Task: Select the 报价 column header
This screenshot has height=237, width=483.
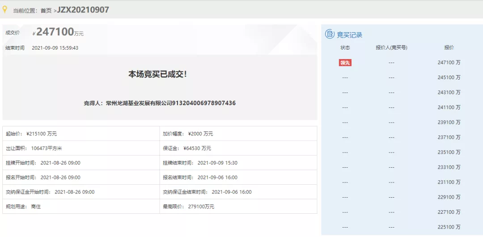Action: click(449, 47)
